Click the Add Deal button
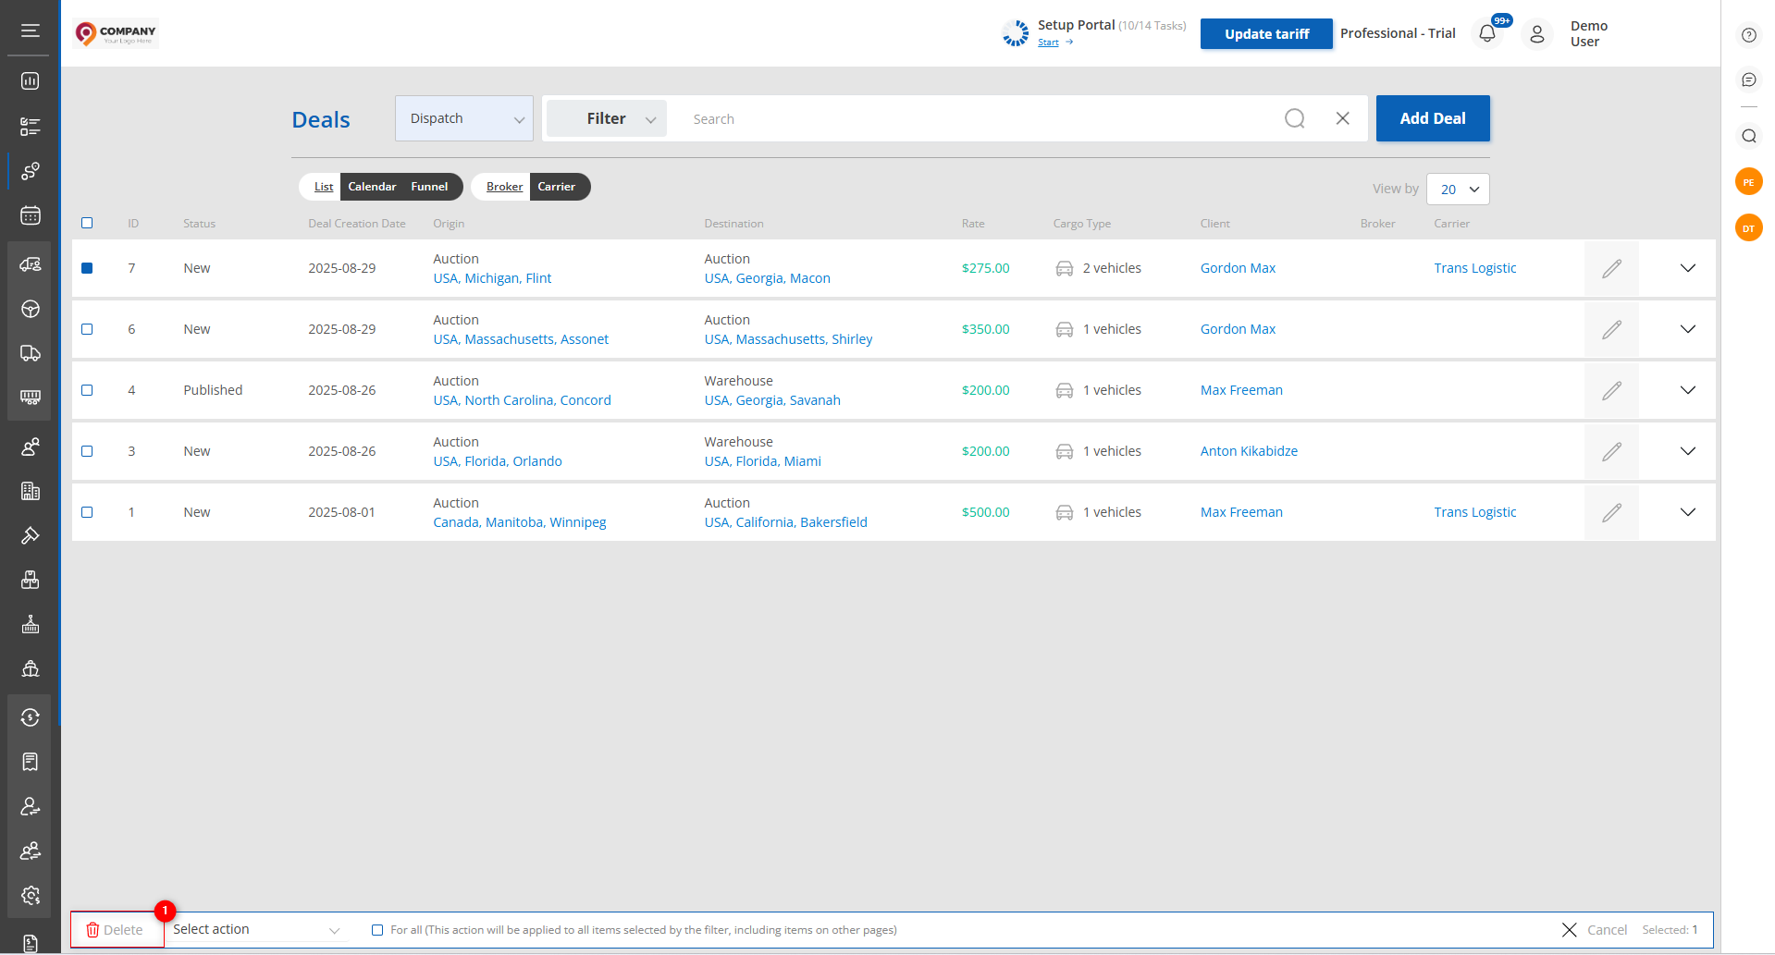Viewport: 1775px width, 955px height. pos(1432,119)
